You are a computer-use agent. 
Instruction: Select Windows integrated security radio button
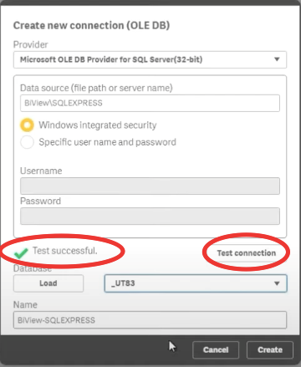click(27, 125)
